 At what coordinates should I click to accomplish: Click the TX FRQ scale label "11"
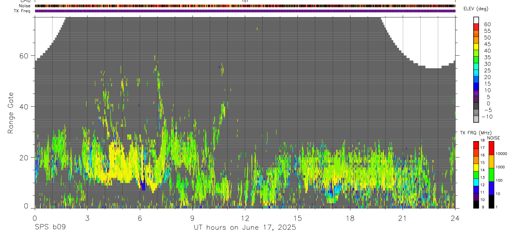pyautogui.click(x=482, y=192)
